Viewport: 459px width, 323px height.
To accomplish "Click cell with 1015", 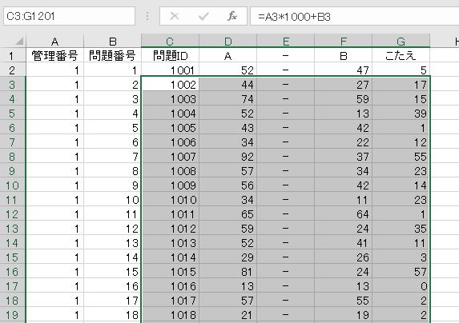I will tap(170, 272).
